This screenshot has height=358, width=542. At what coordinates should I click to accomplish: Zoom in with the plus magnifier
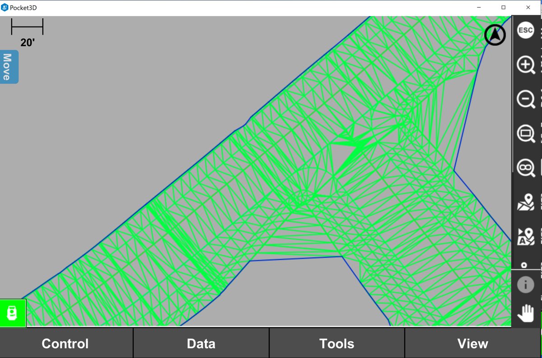tap(526, 65)
